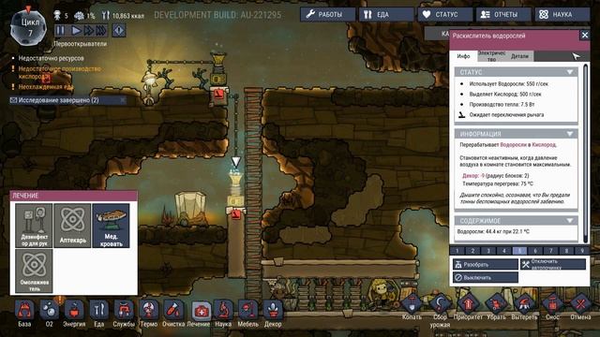Choose Омолаживатель building
The width and height of the screenshot is (600, 337).
coord(34,271)
